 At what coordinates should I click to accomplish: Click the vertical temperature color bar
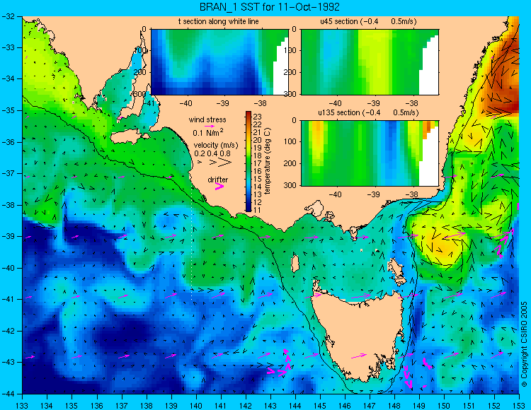point(249,162)
